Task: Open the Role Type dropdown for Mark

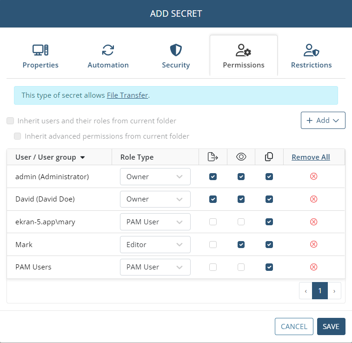Action: 155,244
